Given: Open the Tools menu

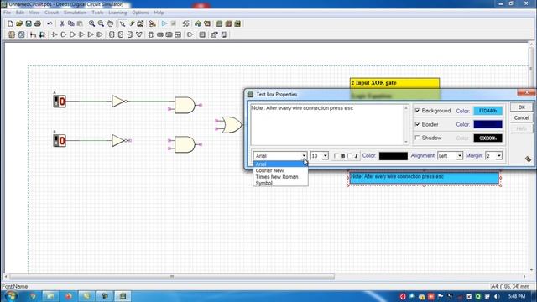Looking at the screenshot, I should coord(97,13).
